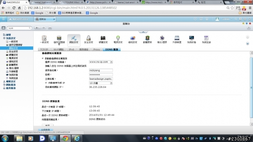Focus the control panel search field
Image resolution: width=253 pixels, height=142 pixels.
[x=19, y=28]
